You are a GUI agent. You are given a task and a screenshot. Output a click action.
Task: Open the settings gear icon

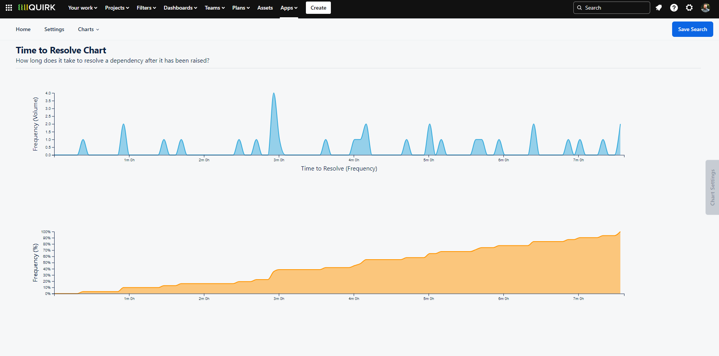pos(689,8)
